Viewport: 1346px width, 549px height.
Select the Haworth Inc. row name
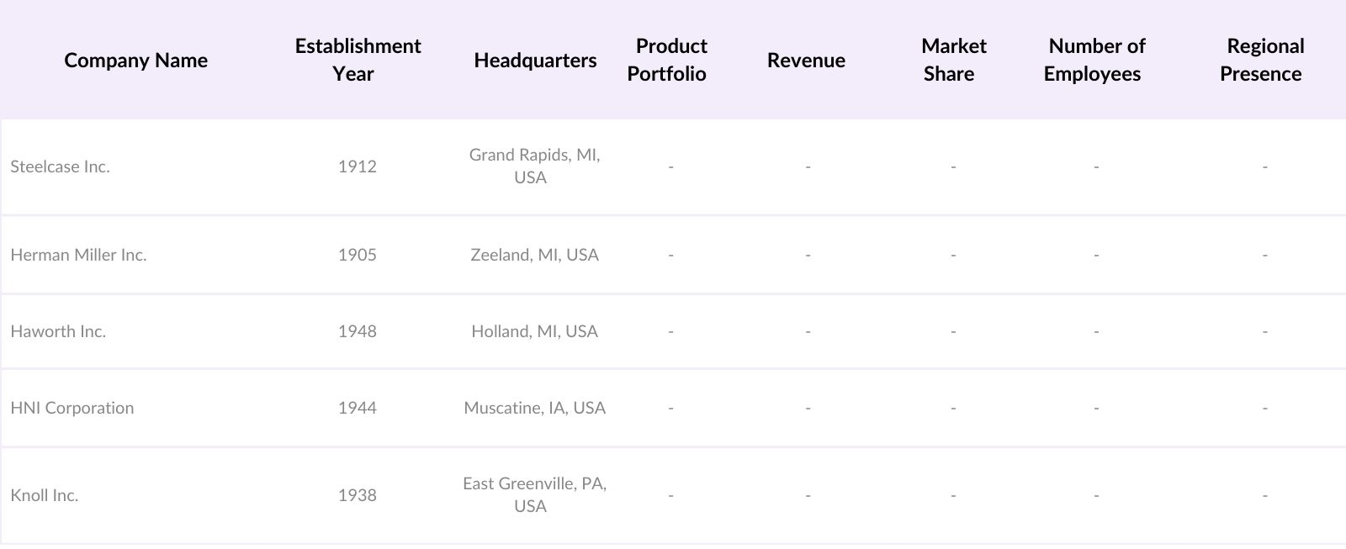[58, 331]
